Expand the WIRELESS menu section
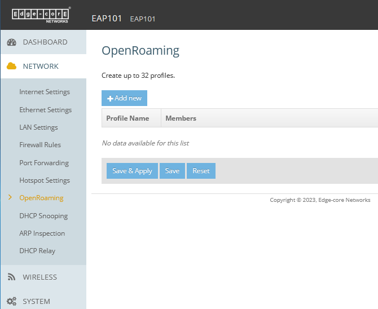The width and height of the screenshot is (378, 309). tap(43, 277)
